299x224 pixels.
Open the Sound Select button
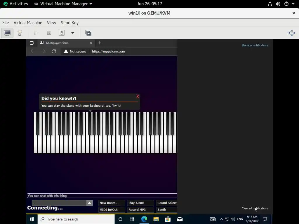pyautogui.click(x=167, y=203)
